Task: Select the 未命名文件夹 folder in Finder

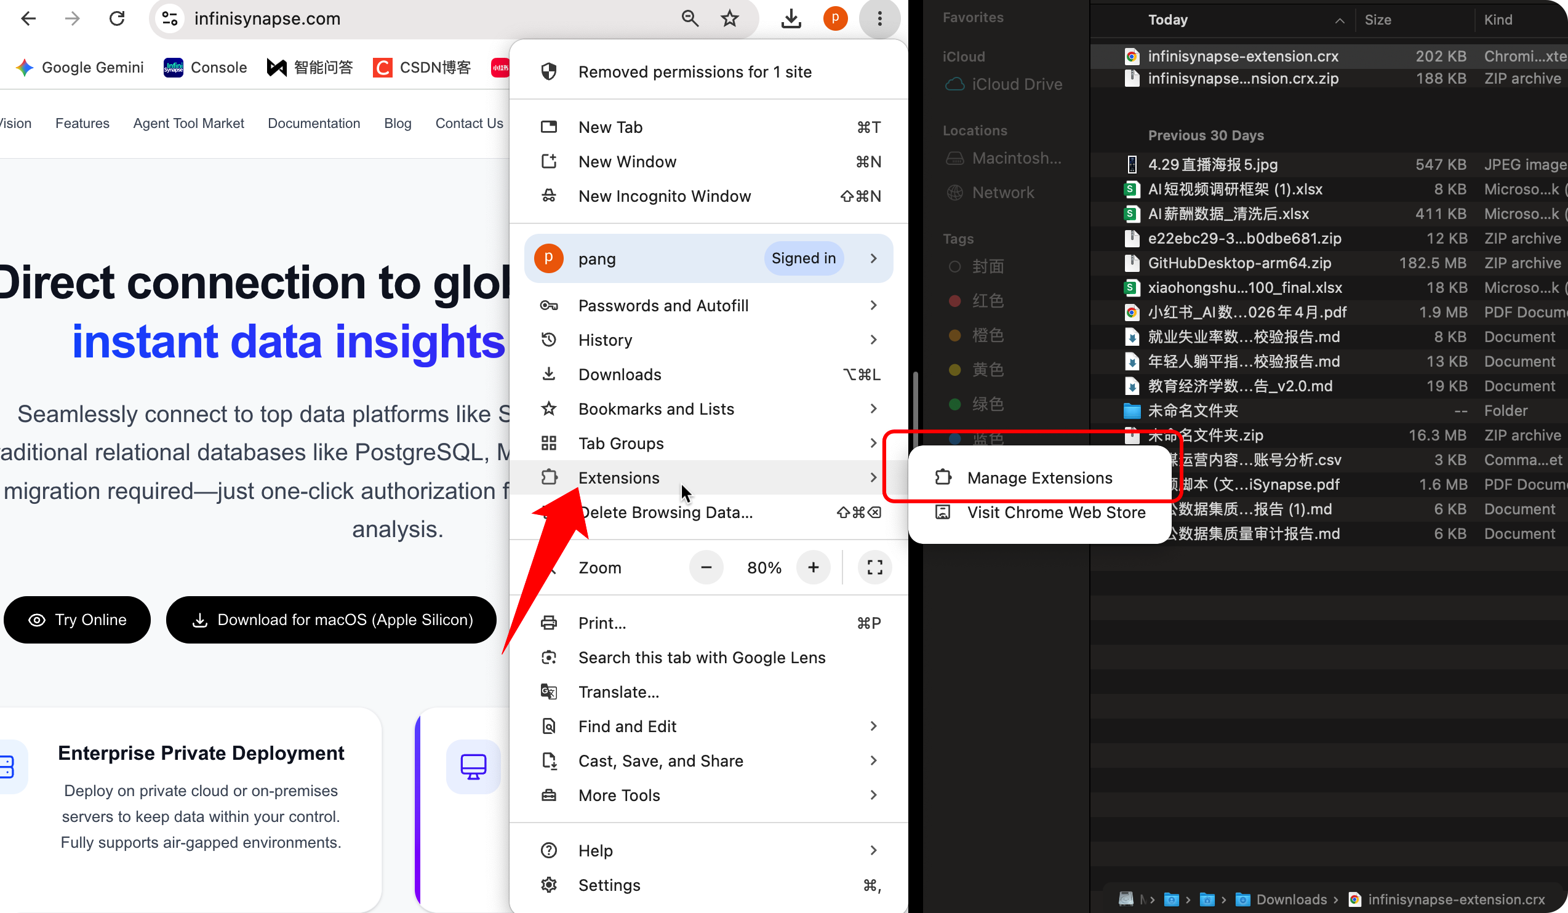Action: coord(1329,410)
